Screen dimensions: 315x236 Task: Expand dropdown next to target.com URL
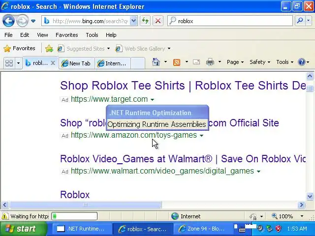pyautogui.click(x=152, y=100)
